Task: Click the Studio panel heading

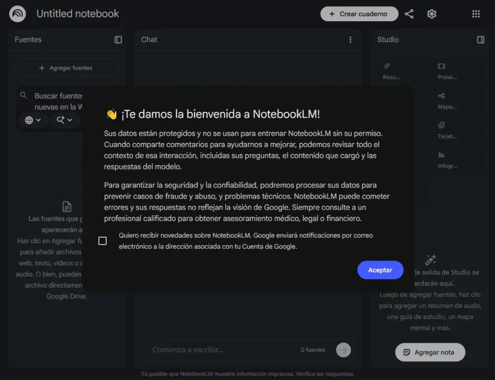Action: tap(388, 40)
